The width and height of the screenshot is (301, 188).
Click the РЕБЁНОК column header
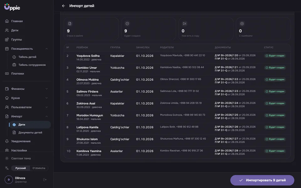(x=82, y=47)
